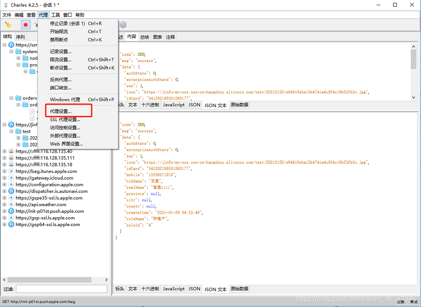Viewport: 421px width, 307px height.
Task: Click the lightning icon for gsp-ssl.ls.apple.com
Action: coord(11,218)
